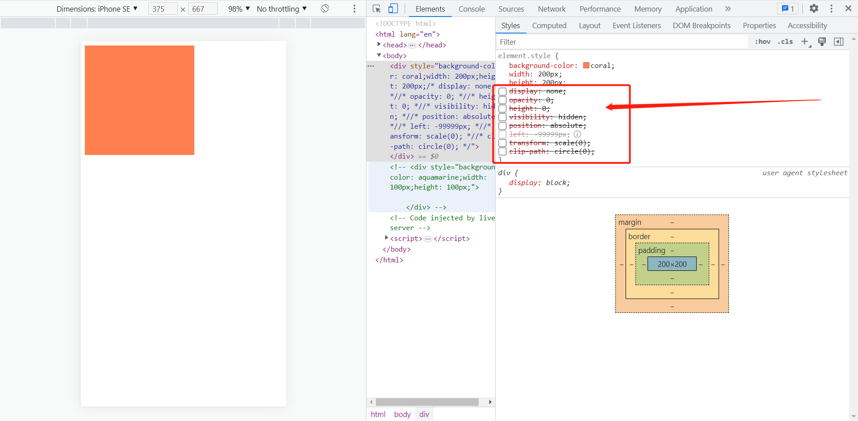The width and height of the screenshot is (858, 421).
Task: Close the DevTools panel
Action: (848, 8)
